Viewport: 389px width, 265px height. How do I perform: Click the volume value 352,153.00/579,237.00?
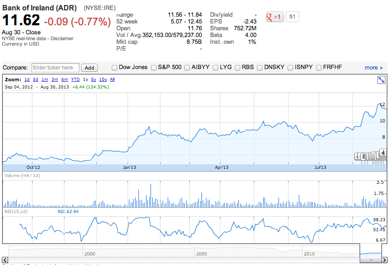pyautogui.click(x=172, y=35)
